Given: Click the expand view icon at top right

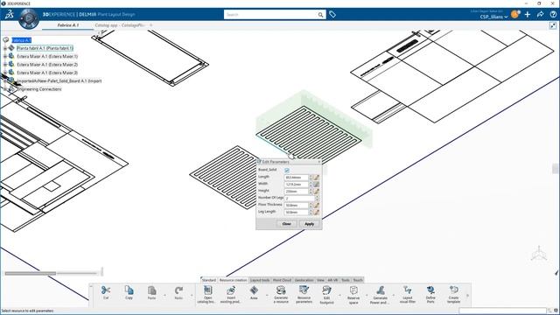Looking at the screenshot, I should [553, 25].
